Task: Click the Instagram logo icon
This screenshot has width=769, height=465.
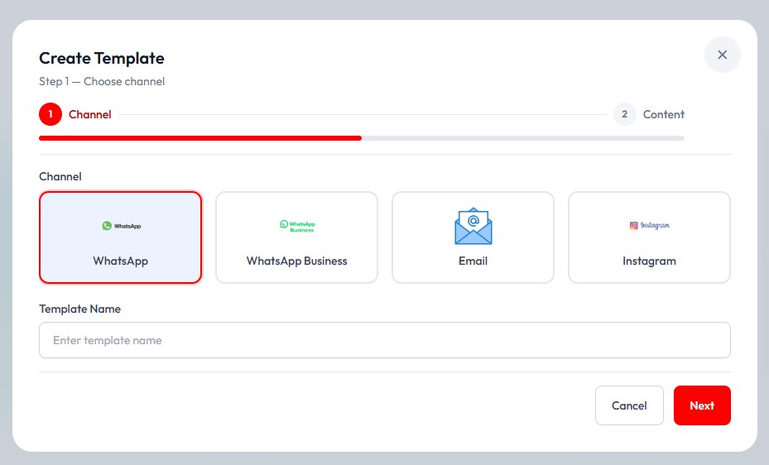Action: (x=649, y=225)
